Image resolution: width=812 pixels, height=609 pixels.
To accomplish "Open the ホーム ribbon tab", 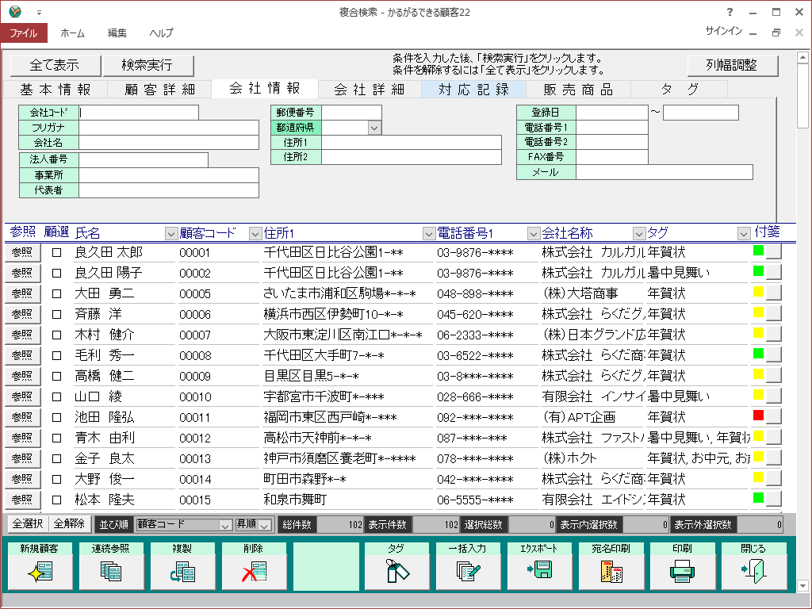I will pyautogui.click(x=72, y=33).
